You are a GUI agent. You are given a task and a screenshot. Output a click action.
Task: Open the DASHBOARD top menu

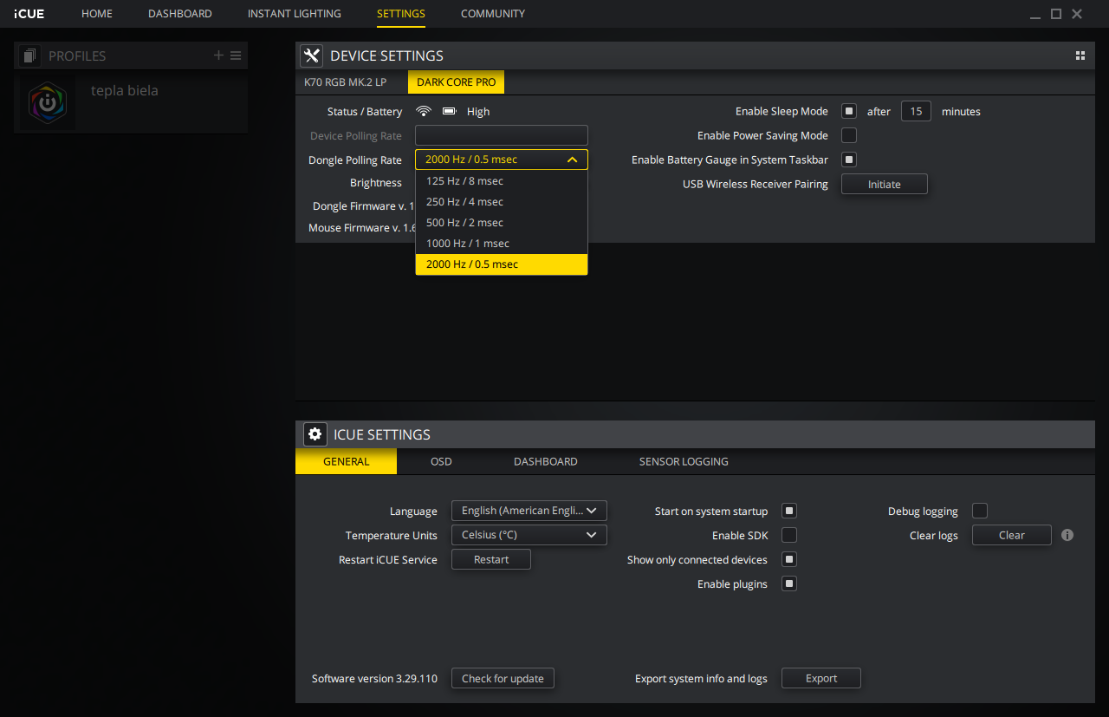(x=180, y=14)
